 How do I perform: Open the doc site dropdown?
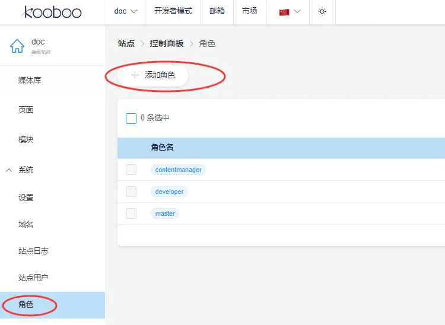point(125,11)
